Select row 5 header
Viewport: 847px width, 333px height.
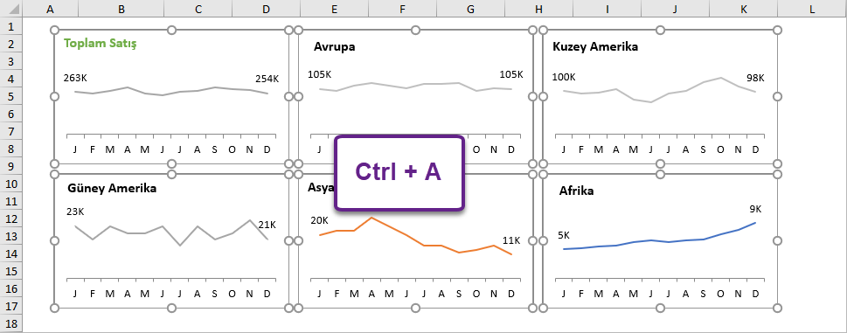[12, 96]
